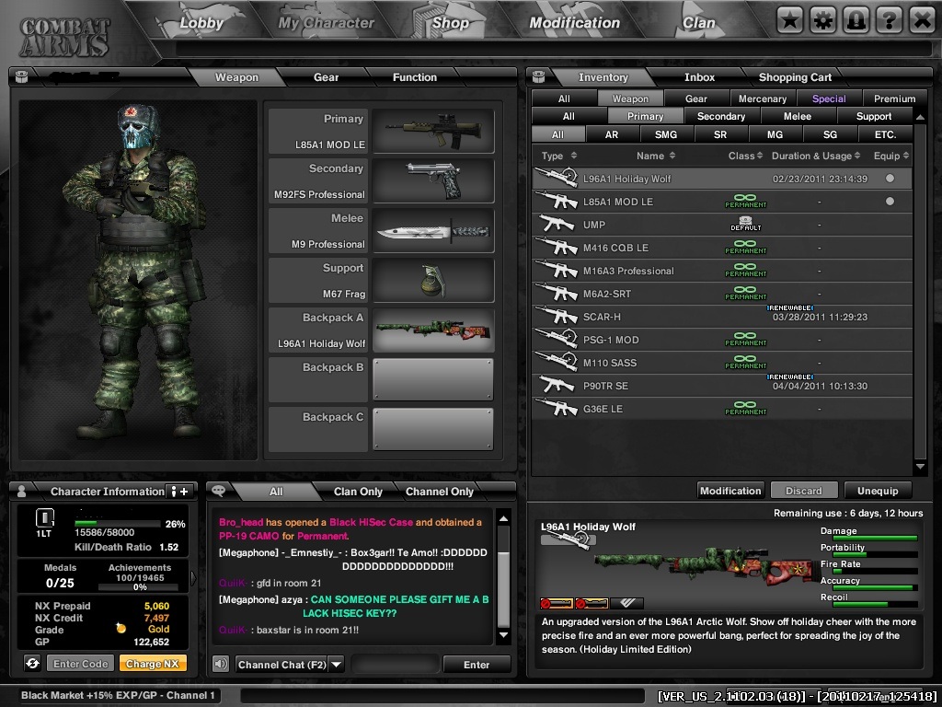Click the L85A1 MOD LE primary weapon slot
Image resolution: width=942 pixels, height=707 pixels.
432,131
